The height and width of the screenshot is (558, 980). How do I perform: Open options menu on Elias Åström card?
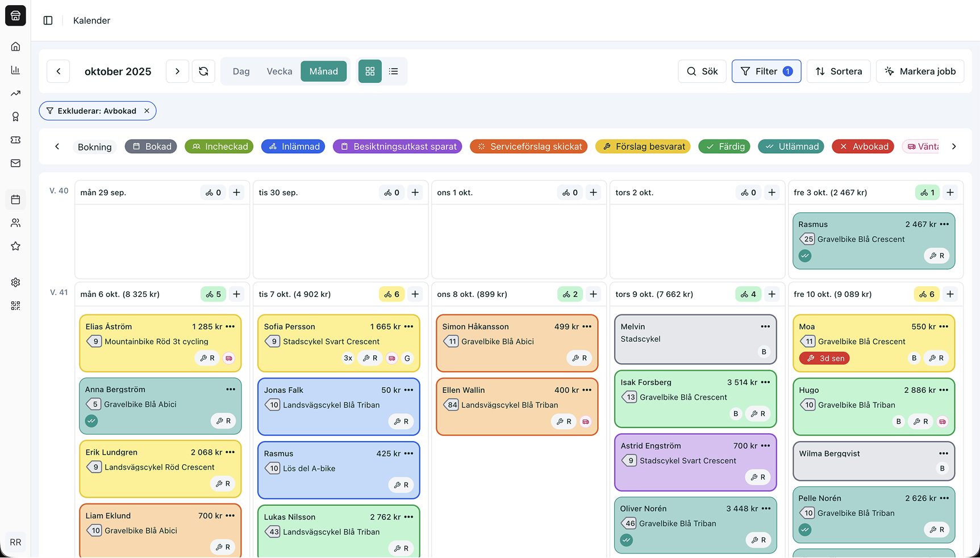coord(230,326)
